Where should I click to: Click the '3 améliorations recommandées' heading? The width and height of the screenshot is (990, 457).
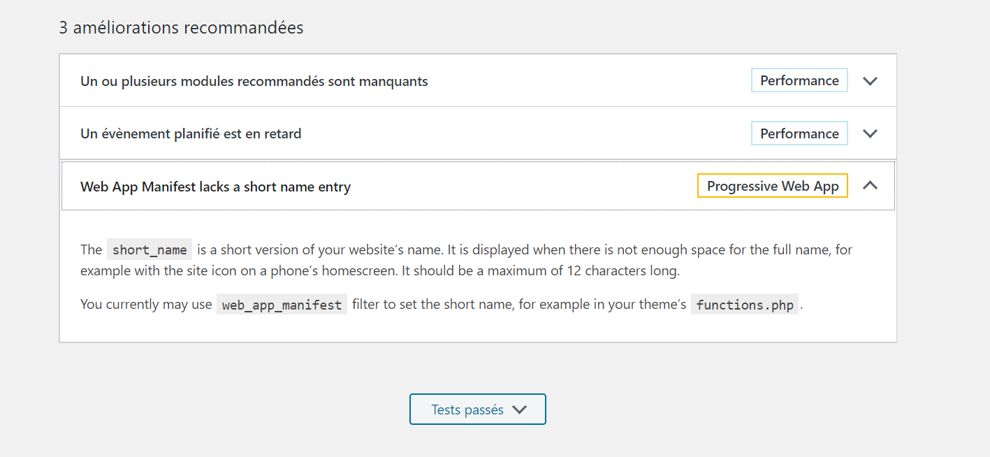pos(181,28)
